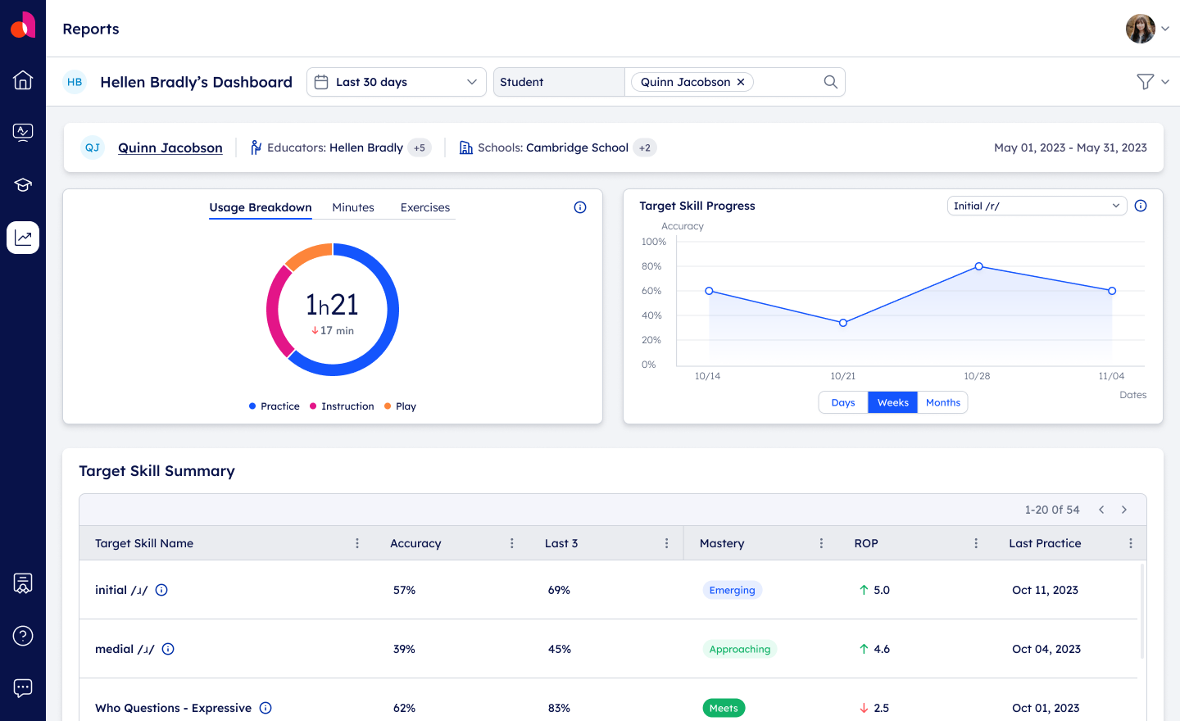Open Last 3 column options menu
Viewport: 1180px width, 721px height.
(667, 543)
